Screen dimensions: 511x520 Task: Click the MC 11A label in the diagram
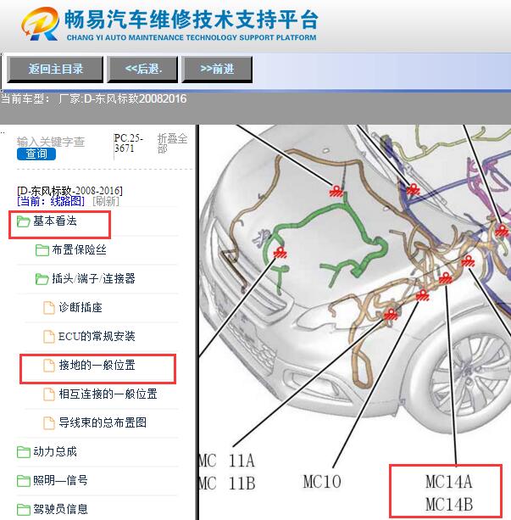tap(226, 461)
